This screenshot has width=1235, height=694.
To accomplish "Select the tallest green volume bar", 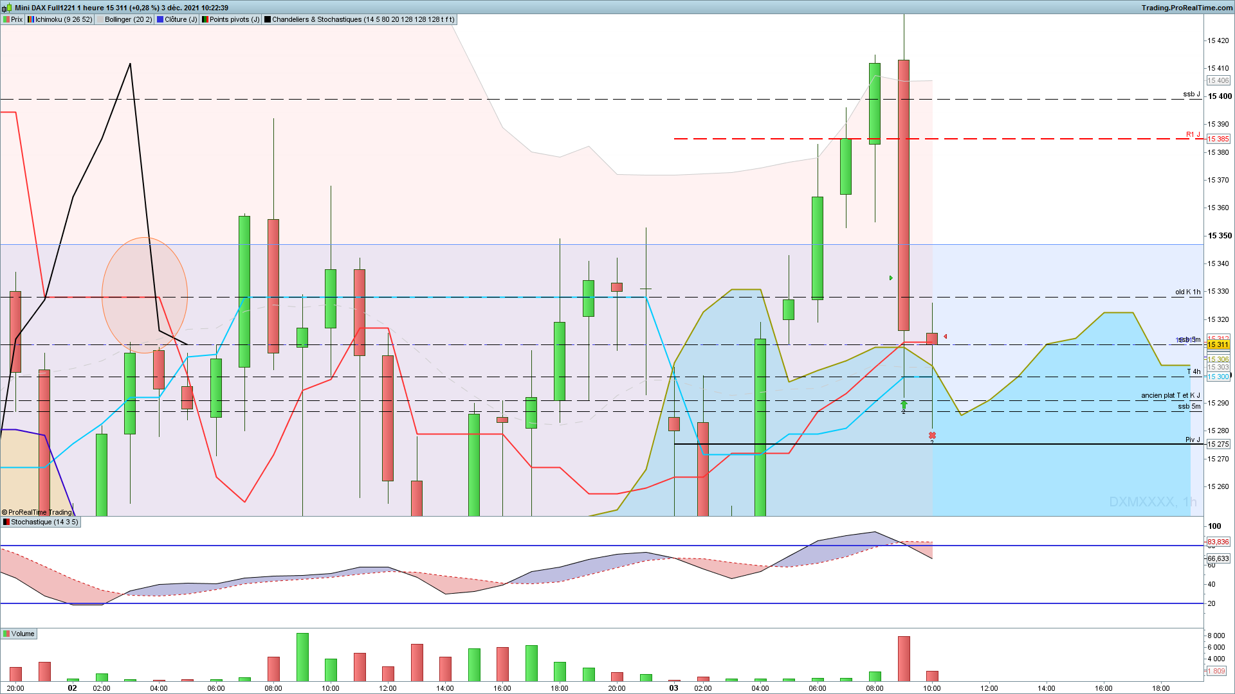I will [x=302, y=657].
